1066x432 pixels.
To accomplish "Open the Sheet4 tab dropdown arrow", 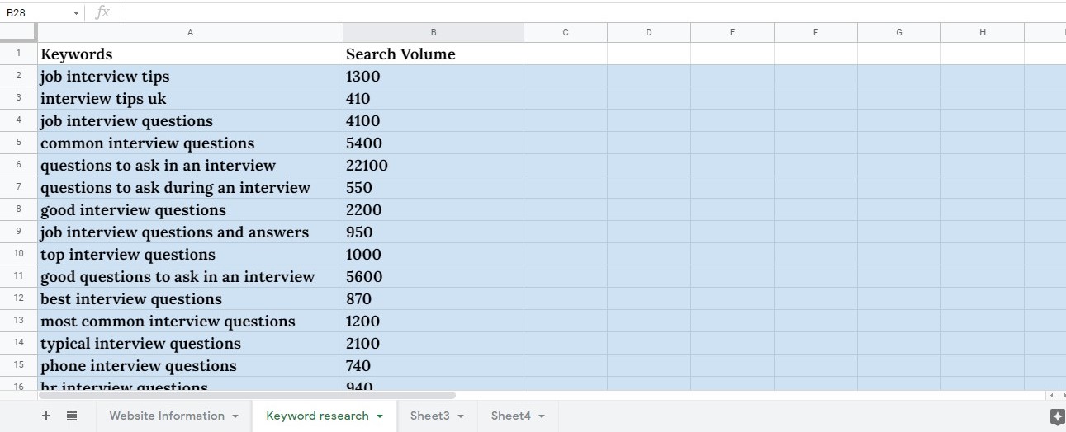I will coord(542,416).
